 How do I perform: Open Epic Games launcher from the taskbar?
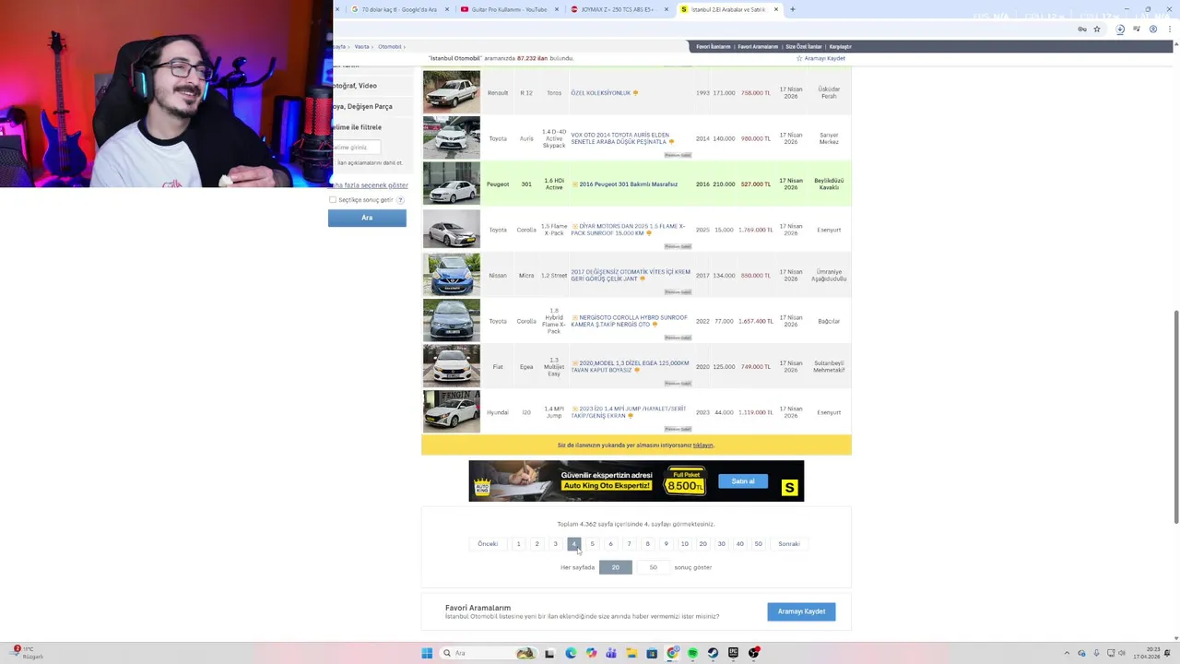coord(733,653)
